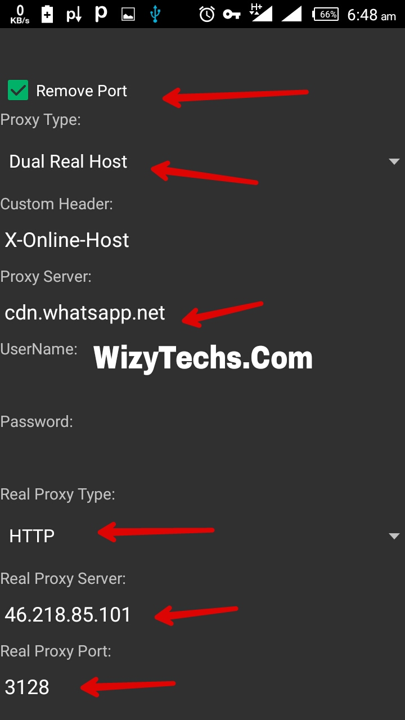Expand the Real Proxy Type HTTP dropdown arrow
This screenshot has height=720, width=405.
click(x=394, y=536)
